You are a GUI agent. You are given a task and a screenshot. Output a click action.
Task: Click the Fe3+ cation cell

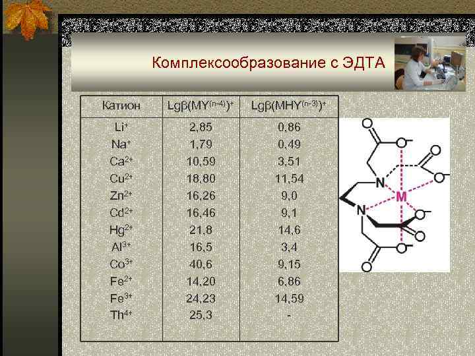coord(121,299)
